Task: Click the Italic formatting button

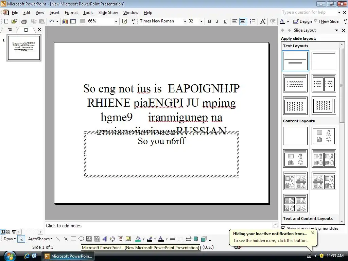Action: [x=217, y=21]
